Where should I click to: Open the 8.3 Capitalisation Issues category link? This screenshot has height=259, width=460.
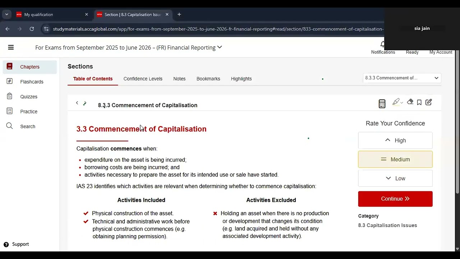coord(387,226)
